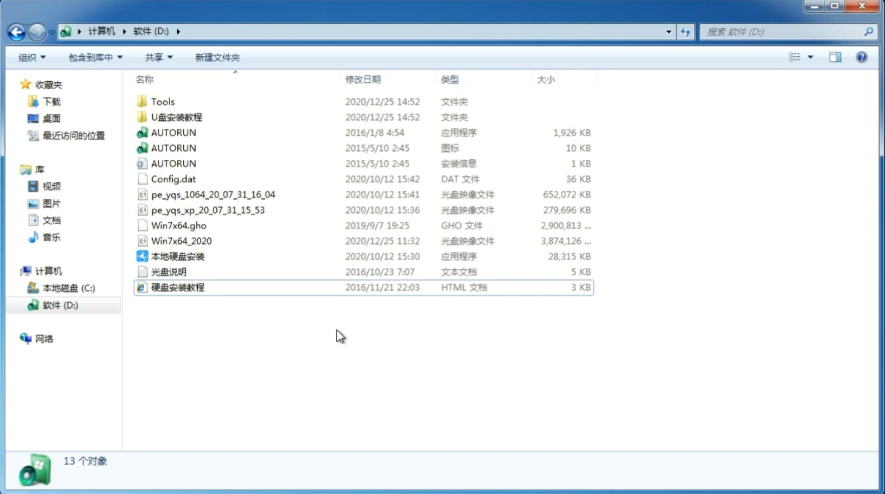The image size is (885, 494).
Task: Open the U盘安装教程 folder
Action: [x=176, y=117]
